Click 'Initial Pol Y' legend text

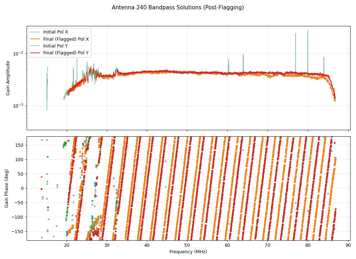click(55, 46)
